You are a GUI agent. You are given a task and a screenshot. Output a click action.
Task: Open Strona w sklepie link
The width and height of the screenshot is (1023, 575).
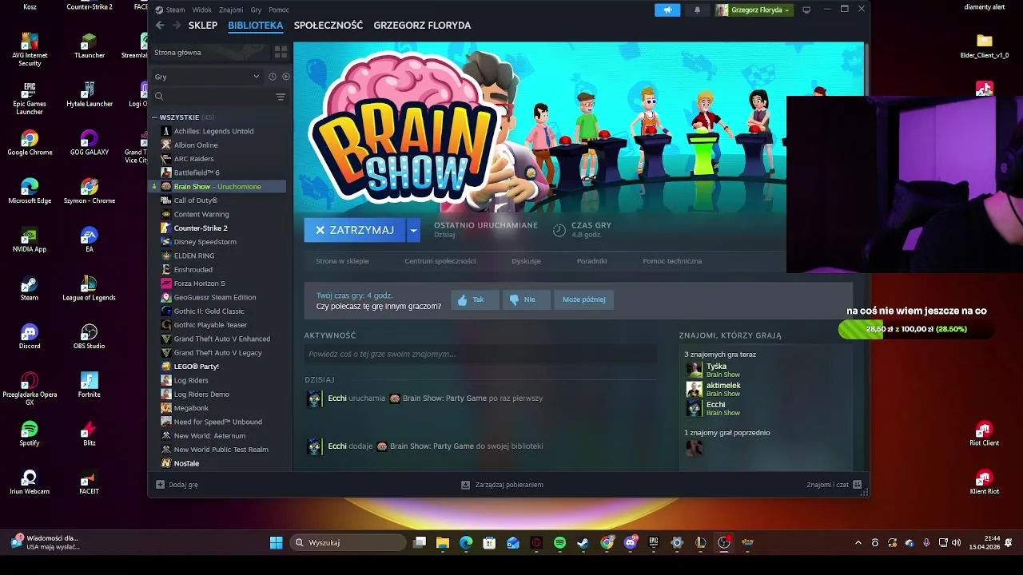342,261
